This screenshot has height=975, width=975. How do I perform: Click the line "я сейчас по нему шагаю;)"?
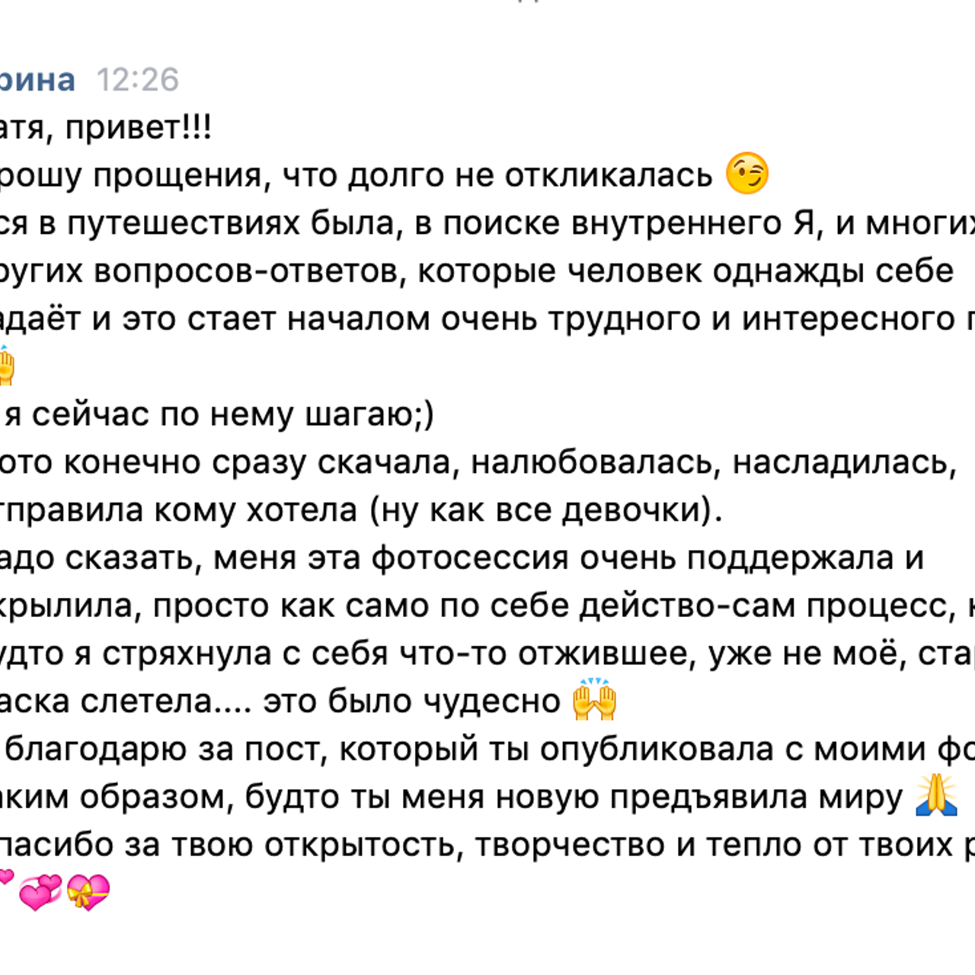tap(219, 415)
